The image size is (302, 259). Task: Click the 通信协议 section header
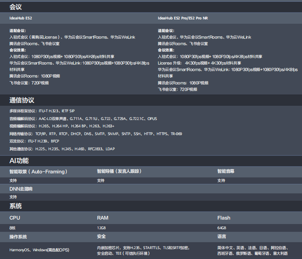pos(22,100)
